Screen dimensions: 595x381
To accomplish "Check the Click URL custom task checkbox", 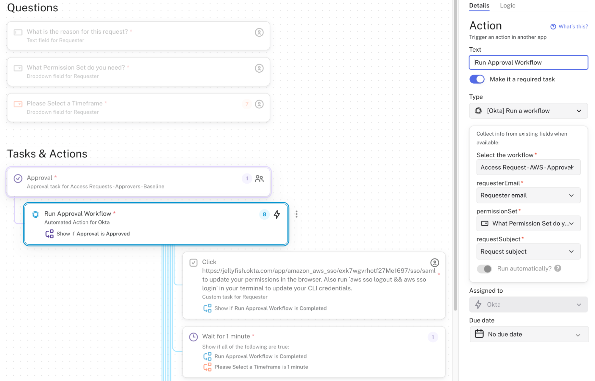I will click(x=193, y=263).
